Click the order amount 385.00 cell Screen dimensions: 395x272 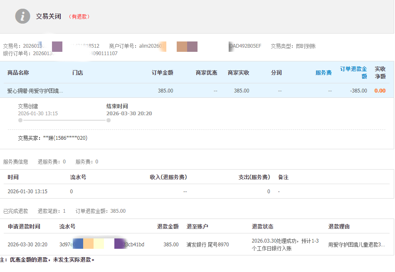click(x=165, y=91)
